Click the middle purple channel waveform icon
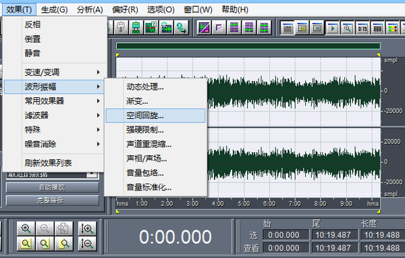Image resolution: width=405 pixels, height=258 pixels. (249, 28)
